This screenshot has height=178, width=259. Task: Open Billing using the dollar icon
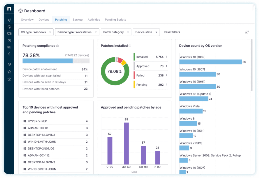(x=9, y=54)
